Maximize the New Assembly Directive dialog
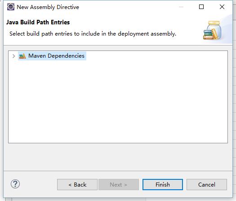236x201 pixels. (x=201, y=7)
